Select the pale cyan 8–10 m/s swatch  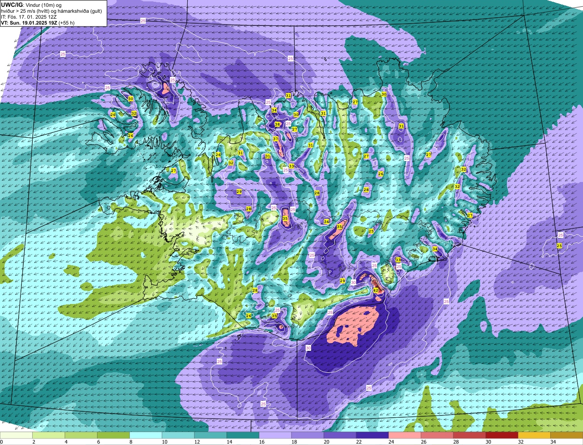point(146,435)
